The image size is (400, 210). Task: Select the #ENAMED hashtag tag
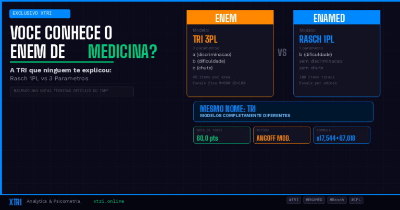point(315,200)
